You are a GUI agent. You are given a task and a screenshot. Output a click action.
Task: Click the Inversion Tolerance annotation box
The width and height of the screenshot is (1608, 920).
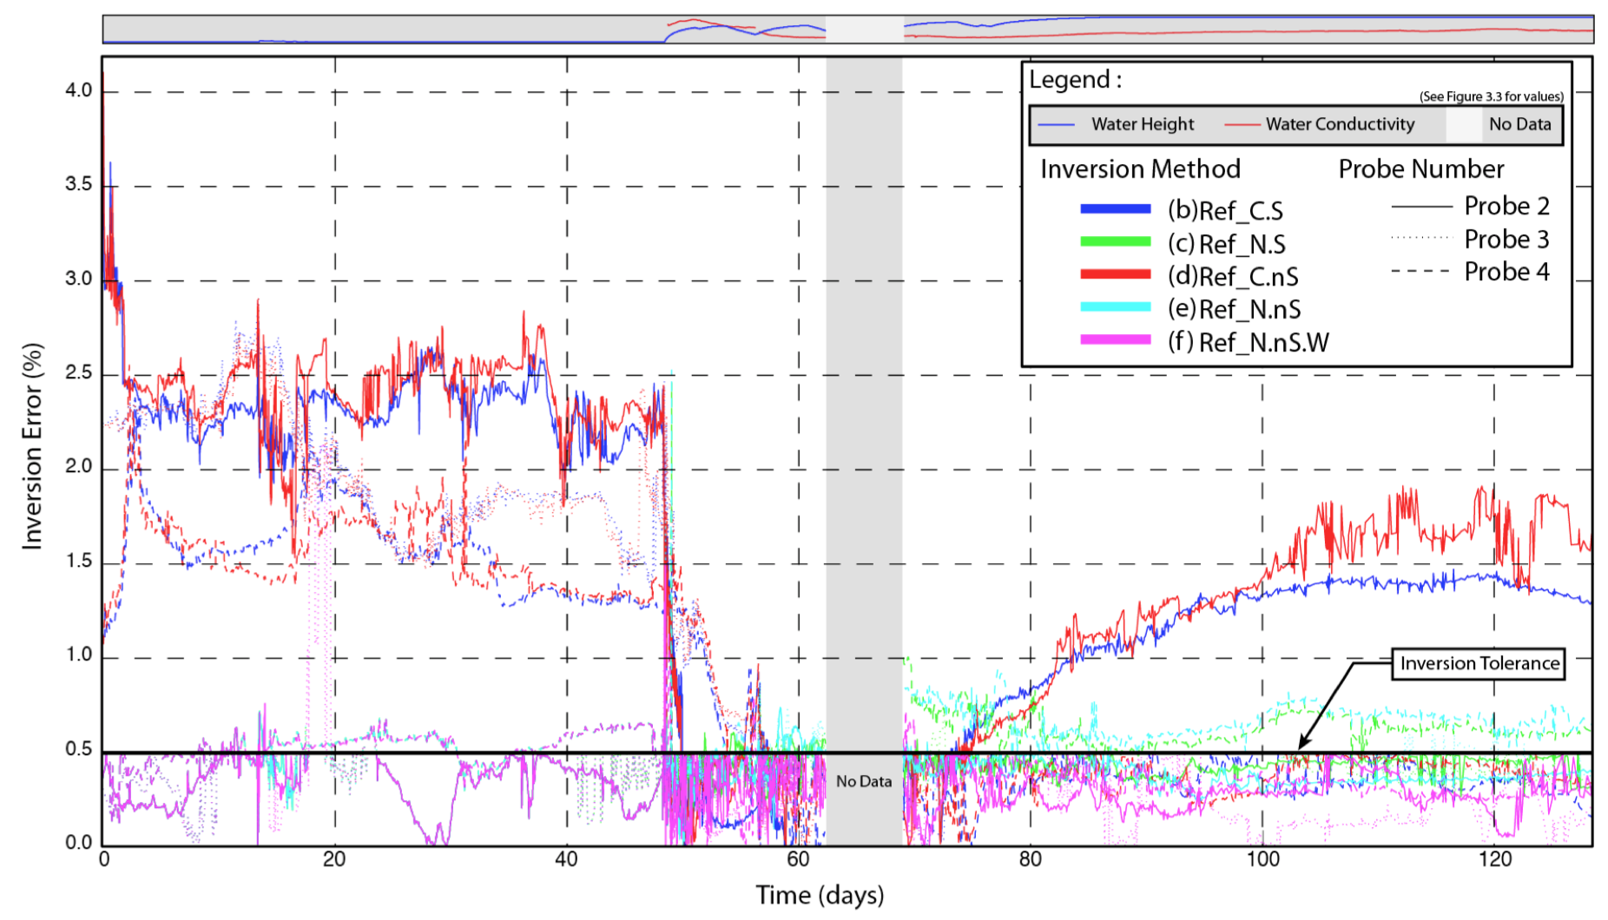click(x=1479, y=664)
